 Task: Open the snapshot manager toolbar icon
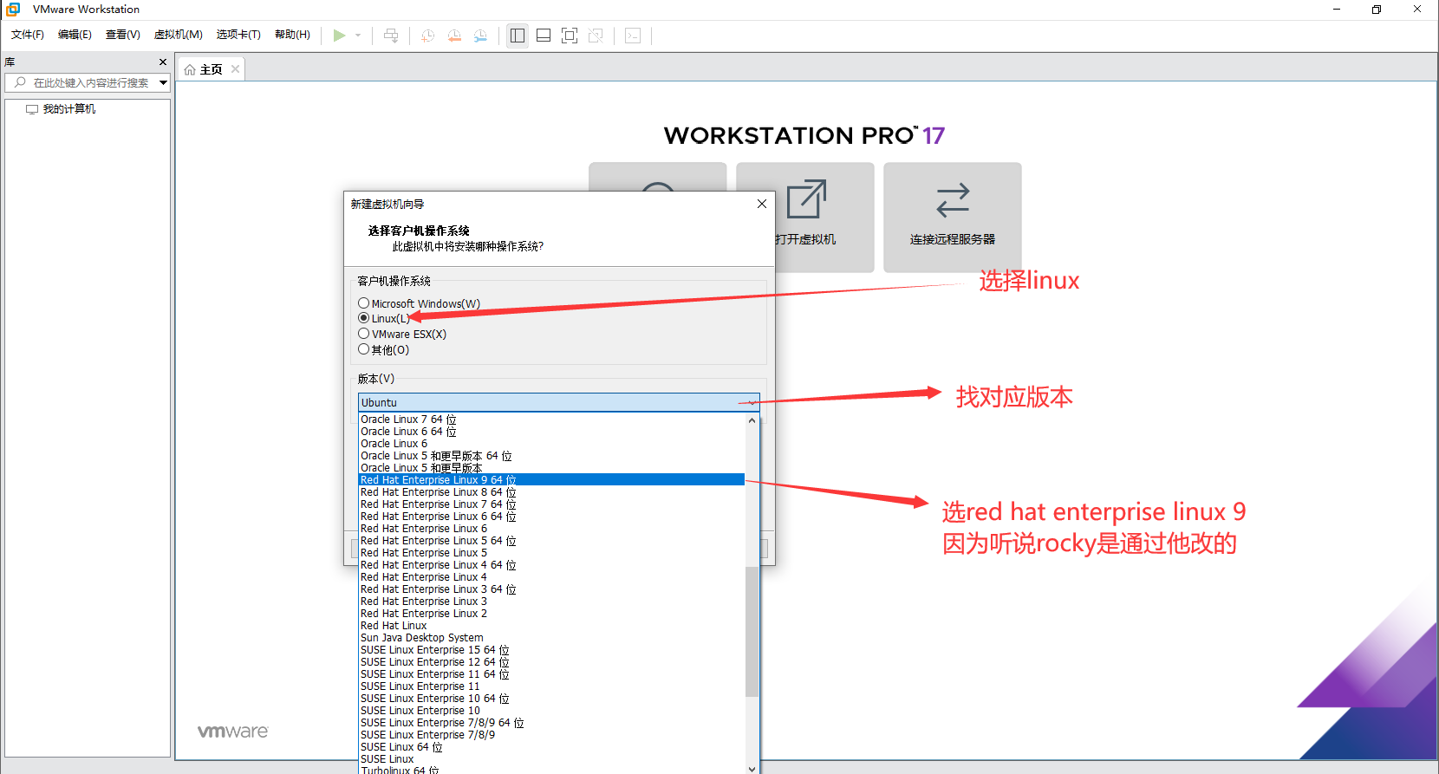point(480,36)
